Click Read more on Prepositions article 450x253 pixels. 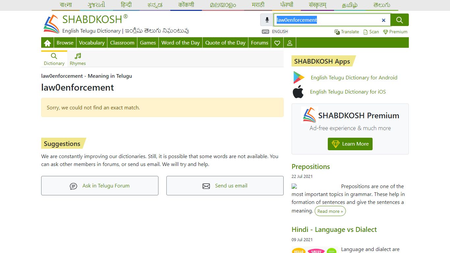click(x=330, y=211)
